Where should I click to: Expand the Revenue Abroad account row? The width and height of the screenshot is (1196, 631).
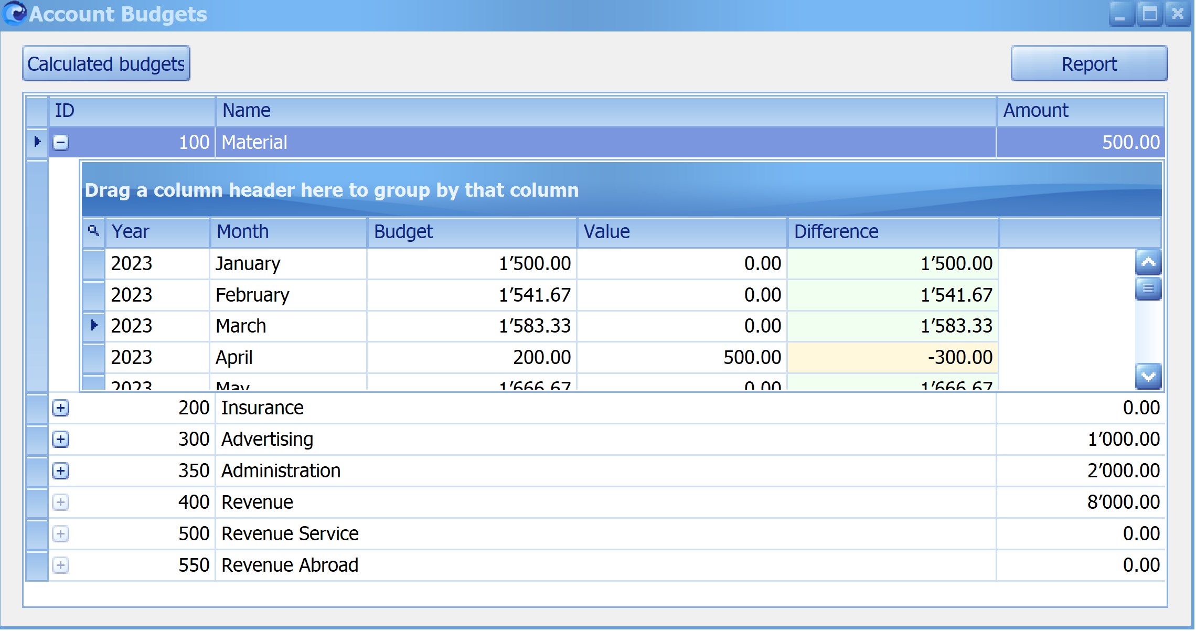click(61, 565)
